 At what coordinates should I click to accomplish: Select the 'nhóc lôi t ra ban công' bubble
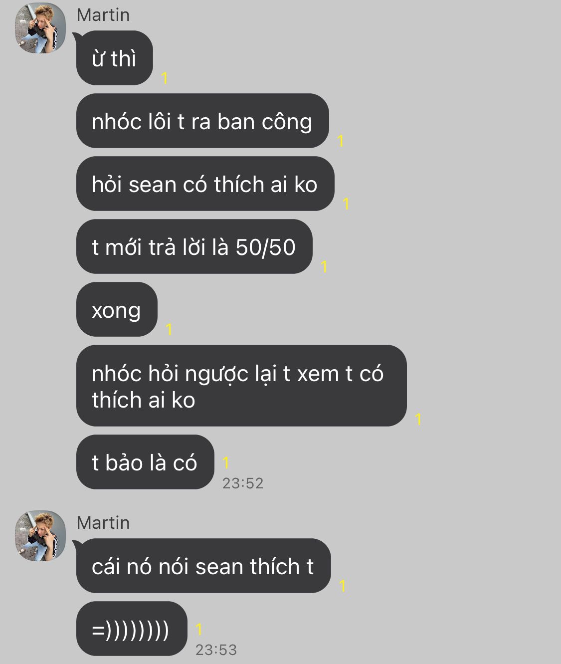[x=202, y=121]
